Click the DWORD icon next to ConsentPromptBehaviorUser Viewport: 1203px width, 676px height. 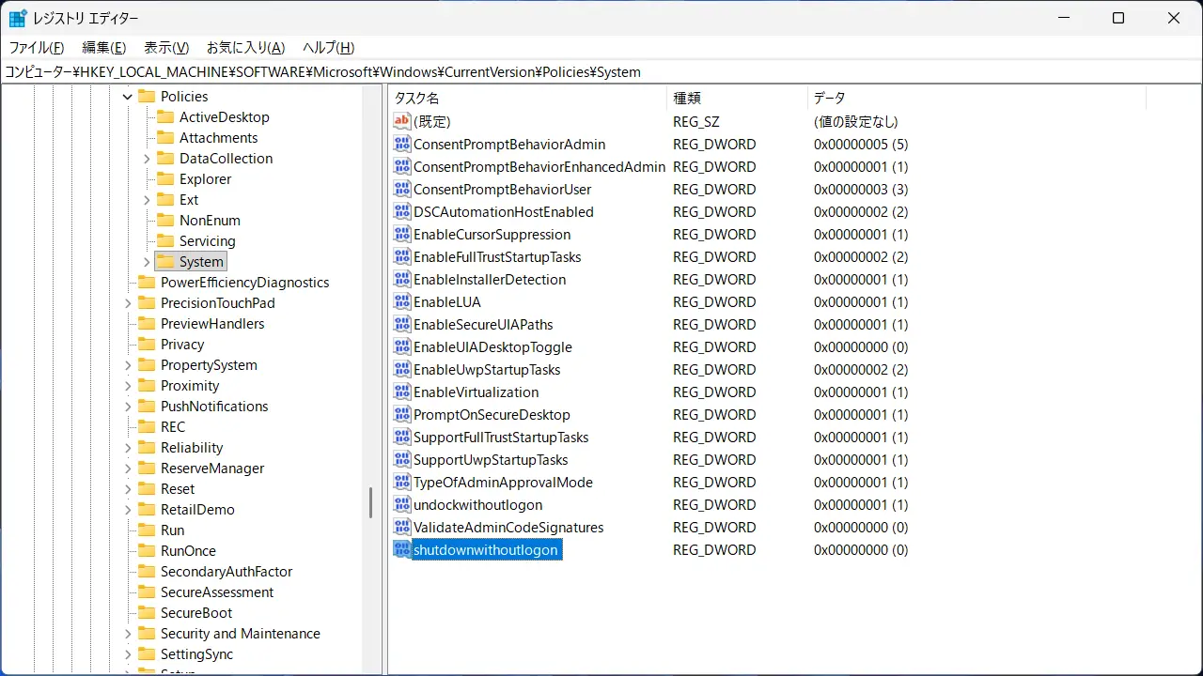pos(402,189)
